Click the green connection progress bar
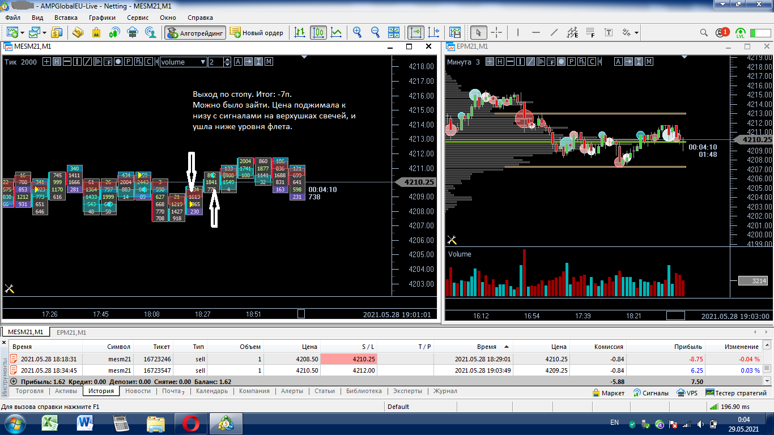Viewport: 774px width, 435px height. tap(760, 33)
